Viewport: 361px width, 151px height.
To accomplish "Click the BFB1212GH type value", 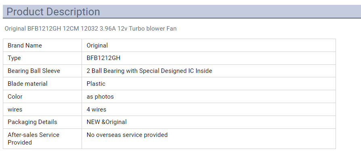I will [103, 58].
